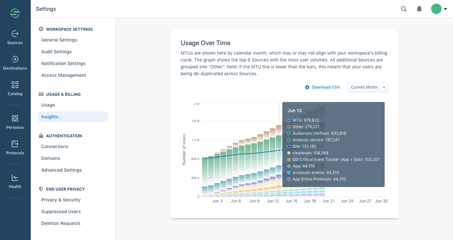Click the Audiences (Airflow) legend swatch
Image resolution: width=453 pixels, height=240 pixels.
[289, 133]
